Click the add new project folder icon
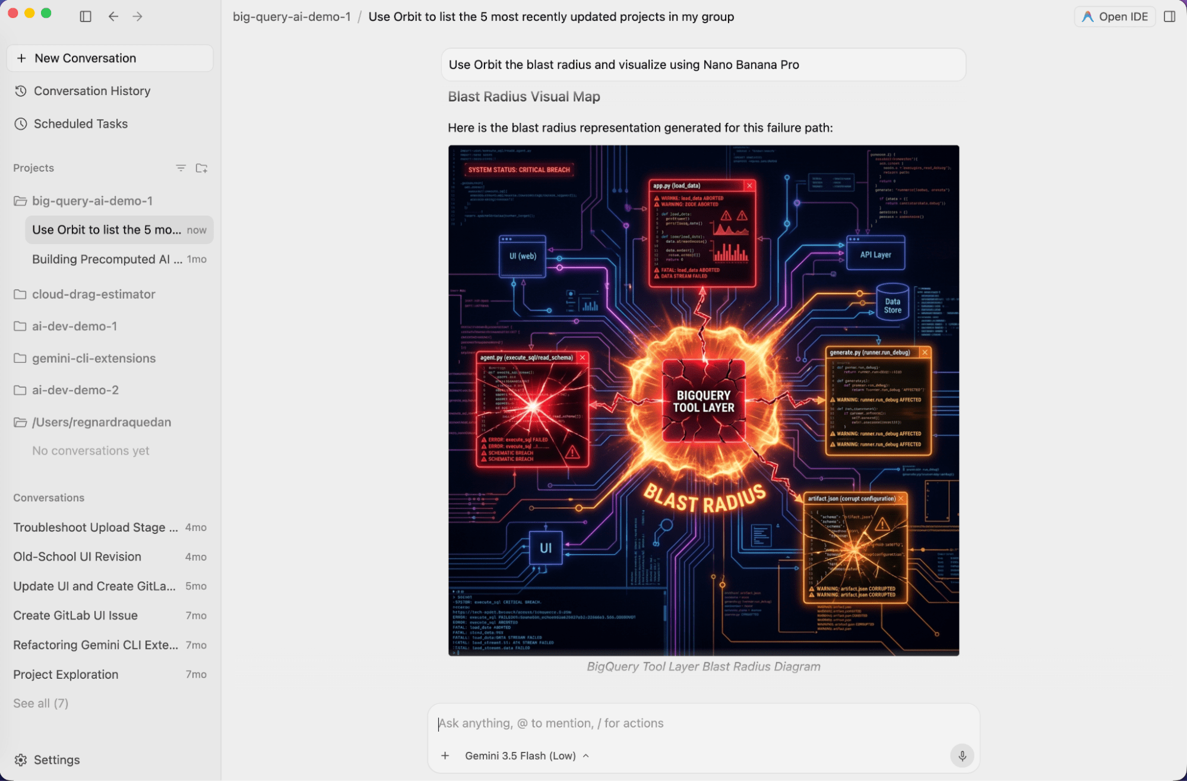 click(202, 168)
